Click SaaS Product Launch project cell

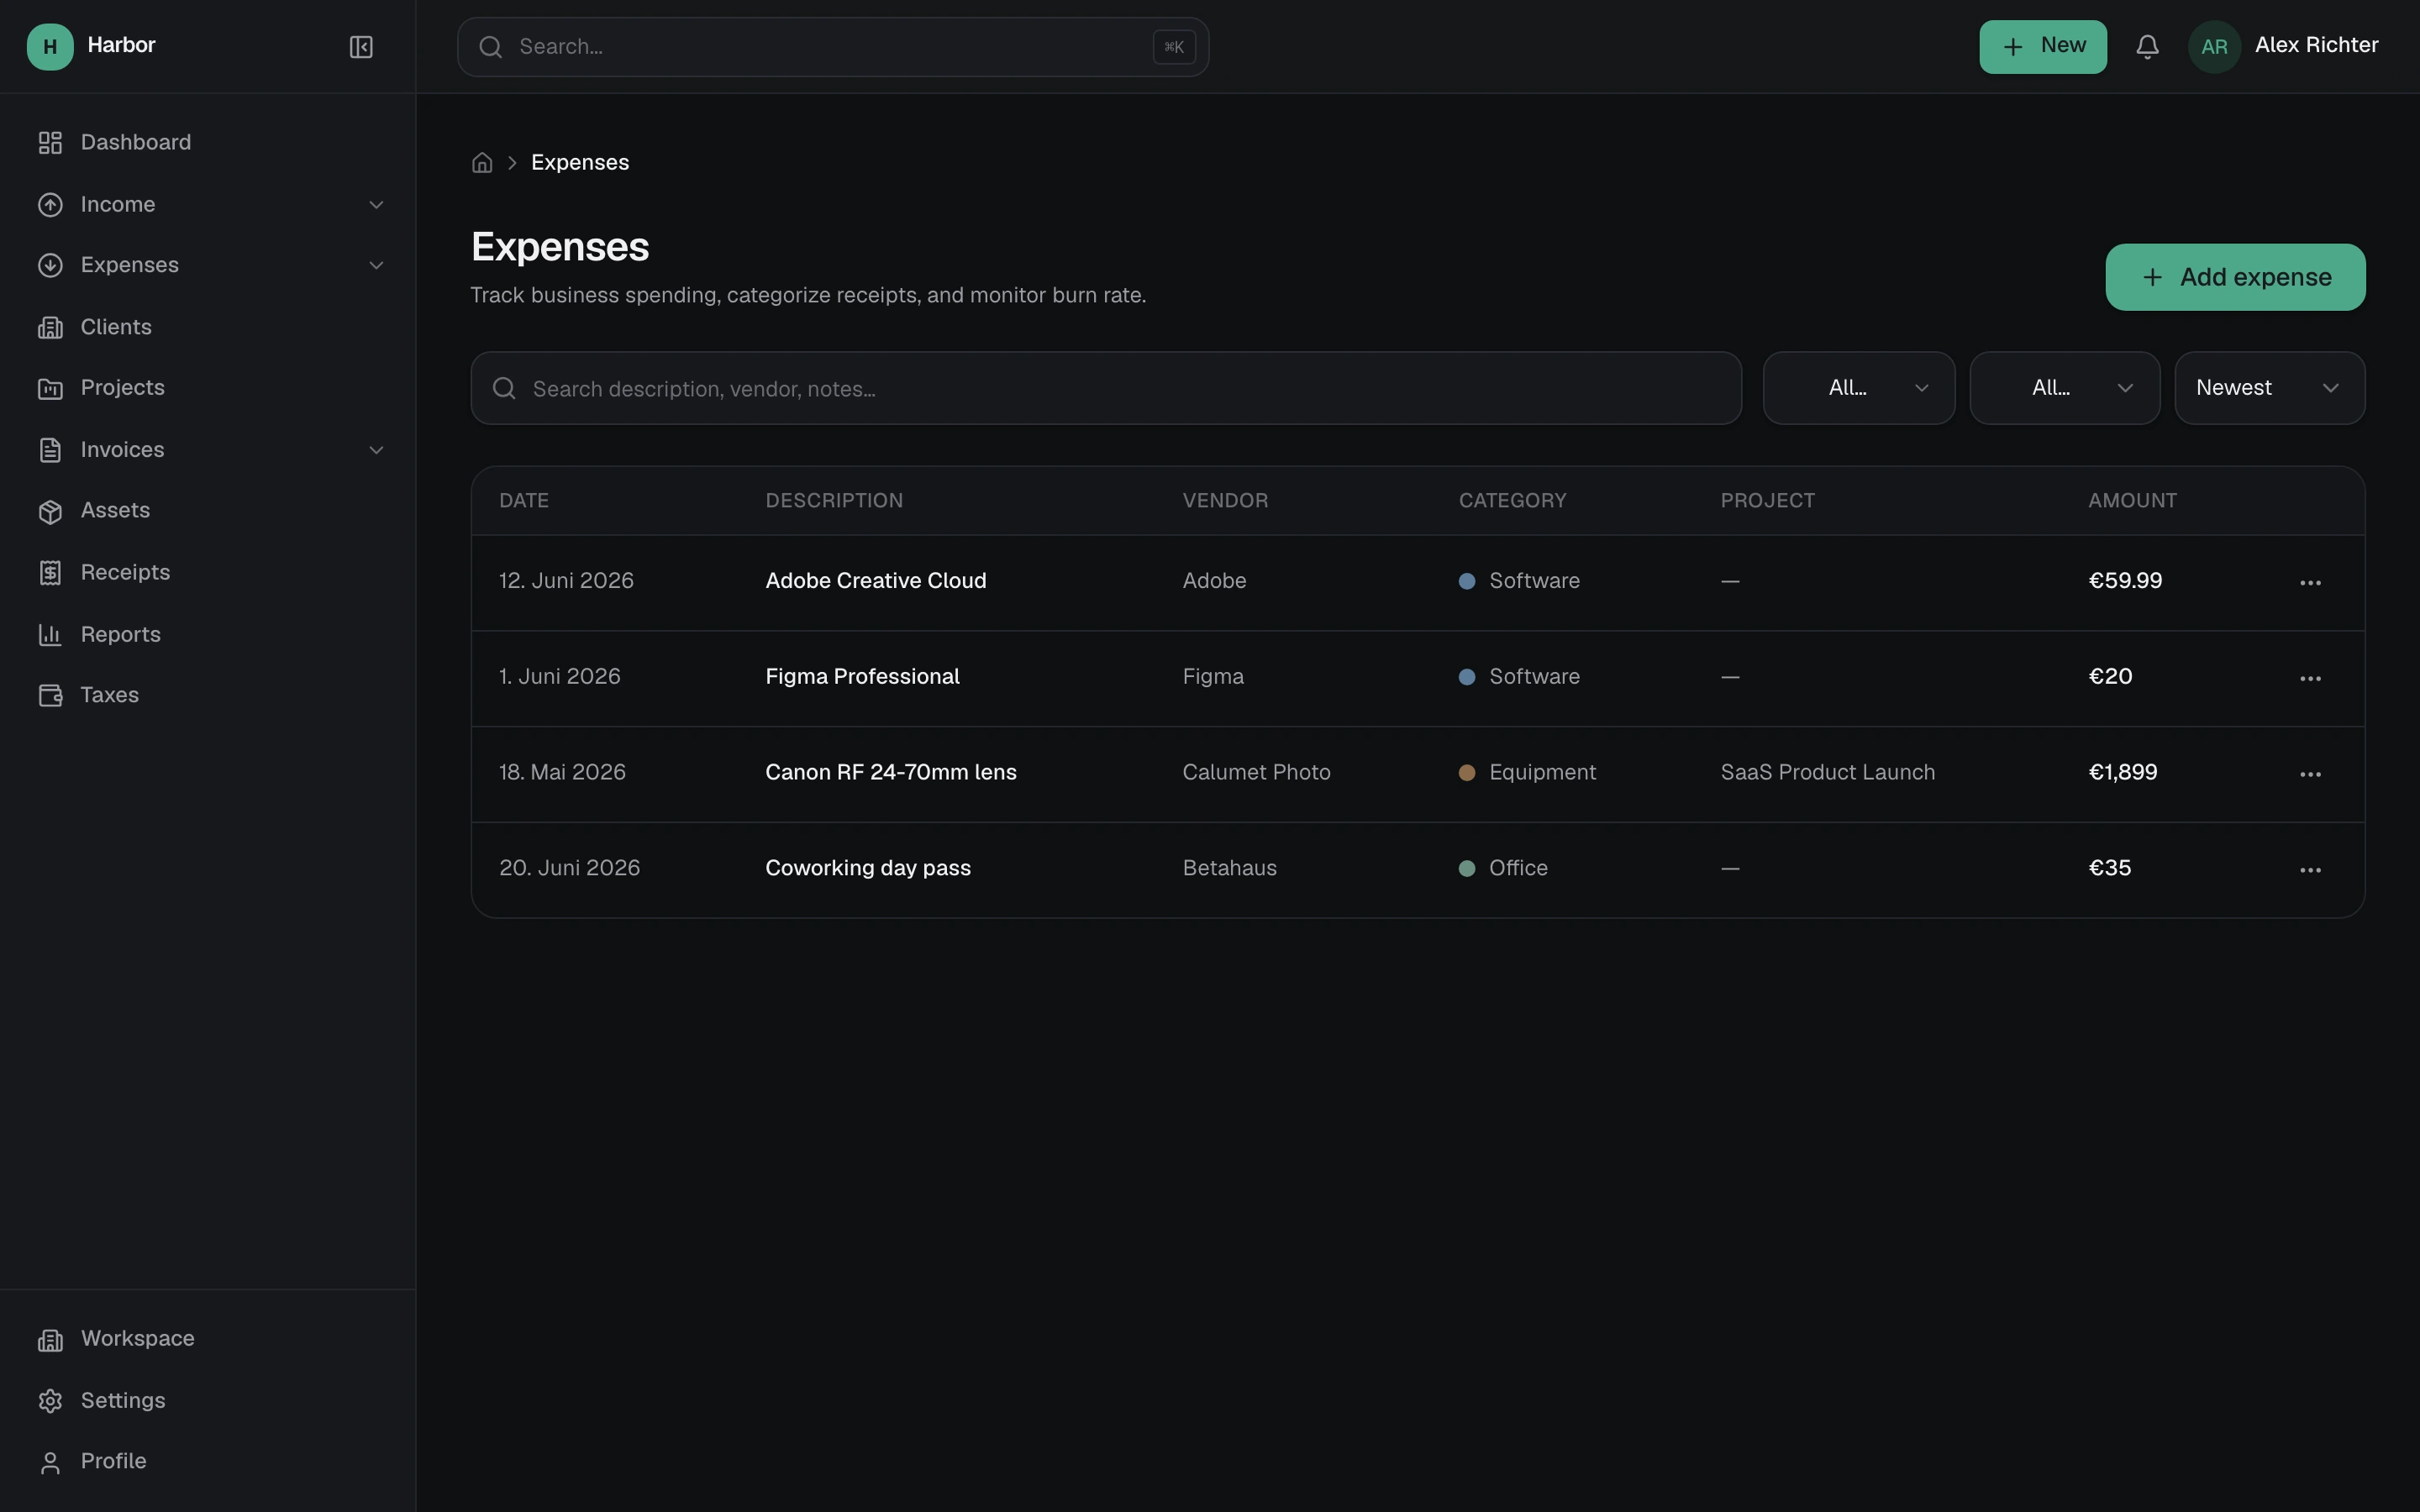[1827, 773]
